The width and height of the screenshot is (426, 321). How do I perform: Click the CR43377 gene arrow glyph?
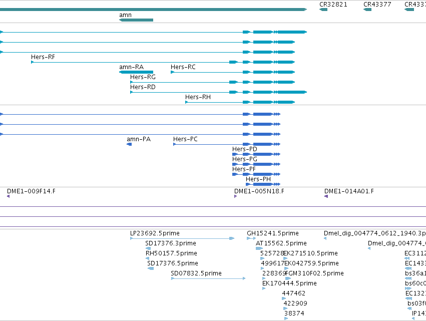tap(367, 10)
